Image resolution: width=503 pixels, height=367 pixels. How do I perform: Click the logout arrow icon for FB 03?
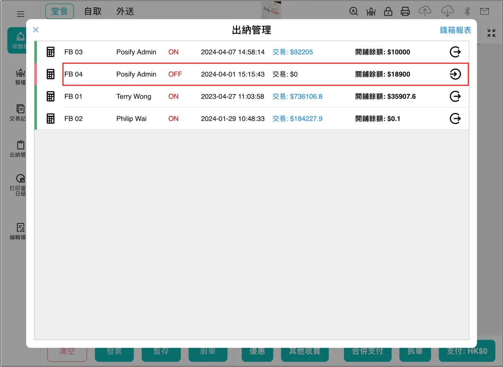(455, 52)
